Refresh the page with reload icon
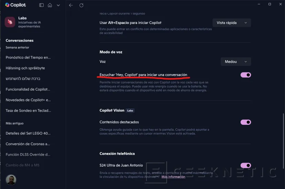This screenshot has width=285, height=189. click(x=81, y=5)
